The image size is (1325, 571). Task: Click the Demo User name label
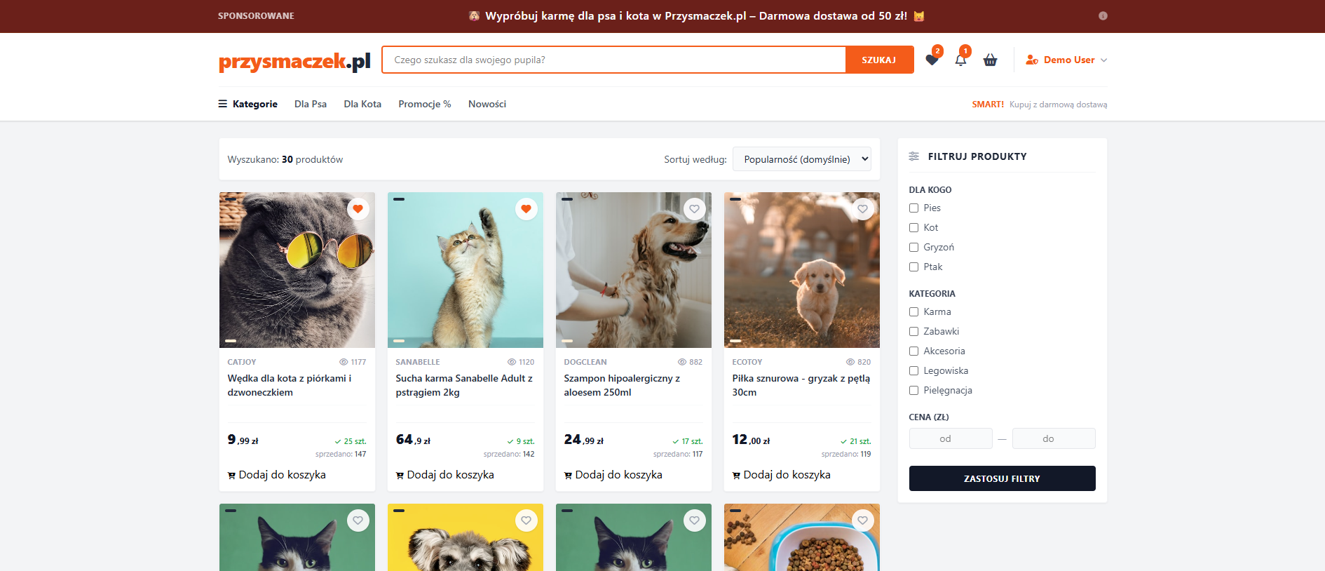(x=1069, y=60)
